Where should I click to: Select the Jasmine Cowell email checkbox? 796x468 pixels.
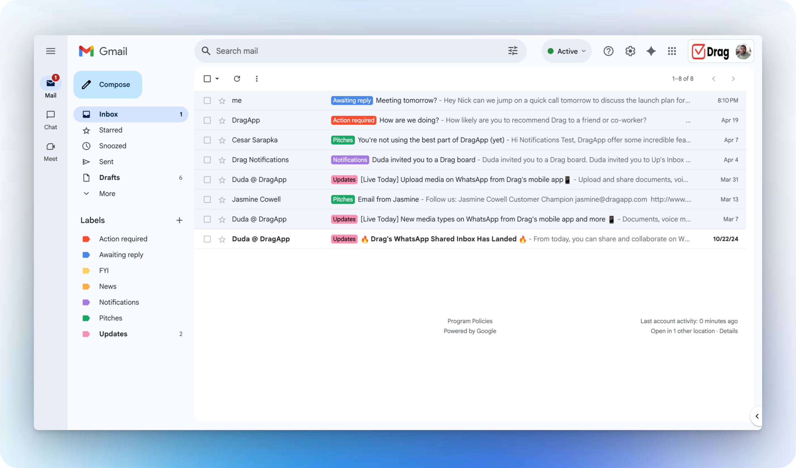pos(207,199)
